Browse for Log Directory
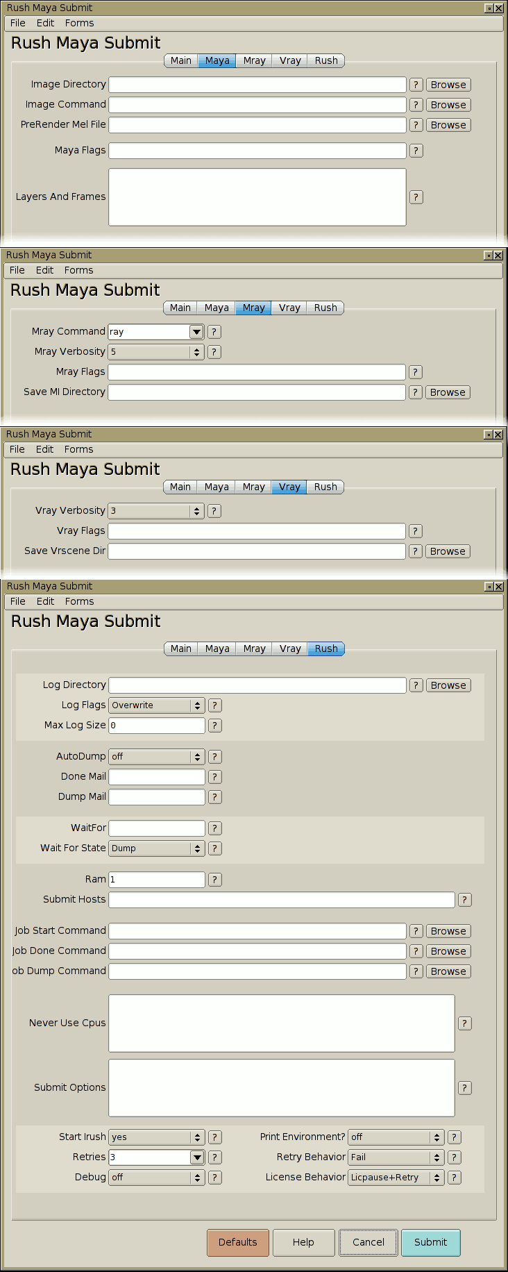 click(448, 685)
